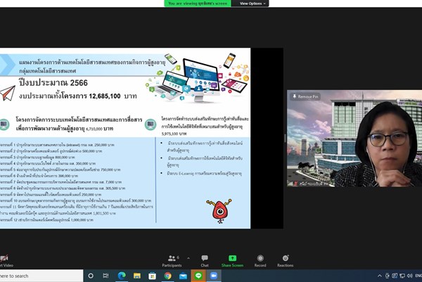Click the Windows taskbar search box
422x282 pixels.
coord(41,276)
